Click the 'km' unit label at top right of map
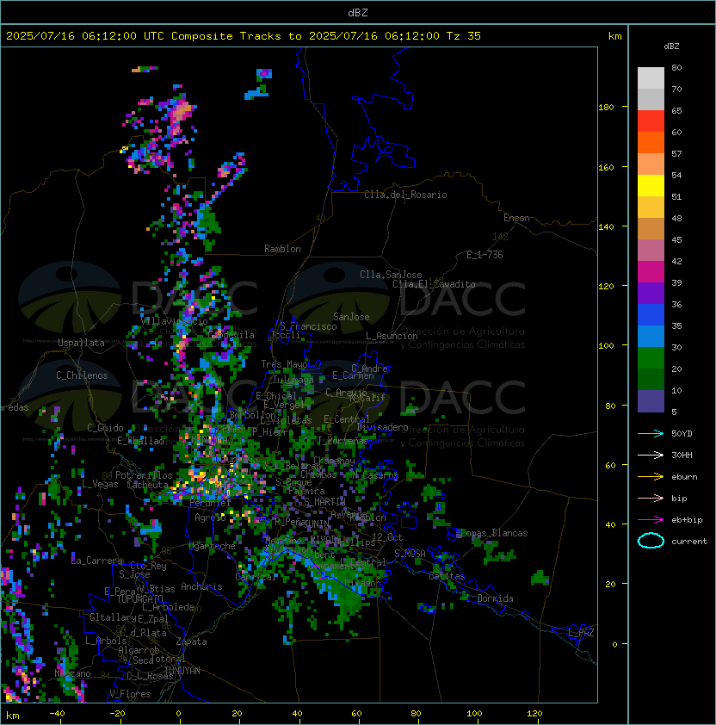This screenshot has width=716, height=725. pos(614,36)
